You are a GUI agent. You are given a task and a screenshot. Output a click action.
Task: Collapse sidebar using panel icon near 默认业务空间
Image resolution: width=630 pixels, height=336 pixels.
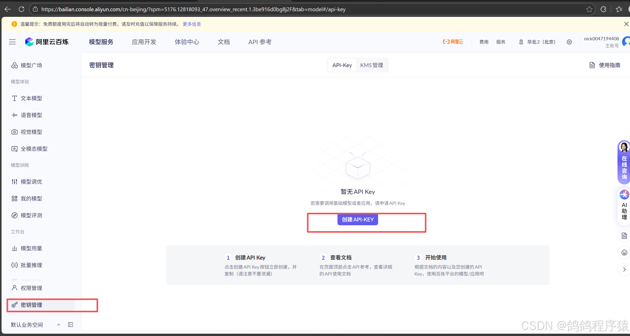pos(71,325)
